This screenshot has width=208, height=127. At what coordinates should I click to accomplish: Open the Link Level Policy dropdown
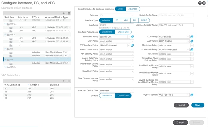[x=129, y=37]
